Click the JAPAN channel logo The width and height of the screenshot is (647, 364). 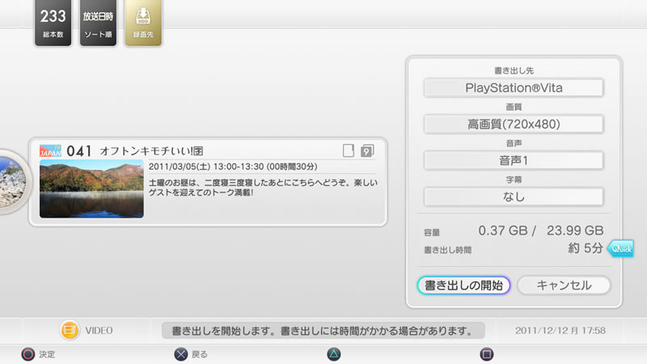pos(50,150)
